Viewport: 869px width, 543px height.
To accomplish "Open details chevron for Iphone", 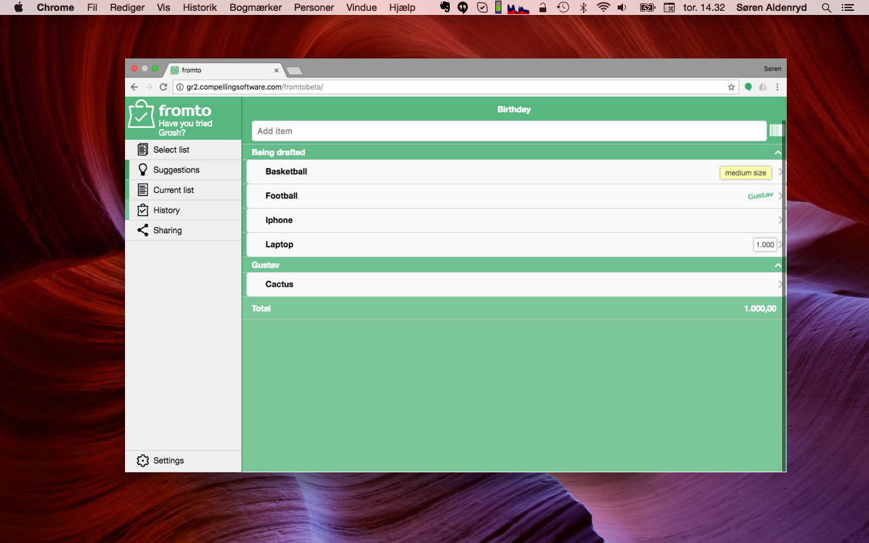I will click(x=781, y=220).
